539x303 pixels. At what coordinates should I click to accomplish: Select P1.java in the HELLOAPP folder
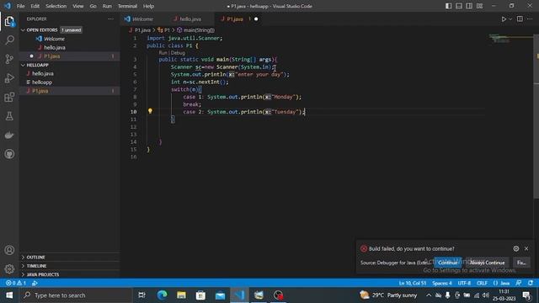point(69,91)
